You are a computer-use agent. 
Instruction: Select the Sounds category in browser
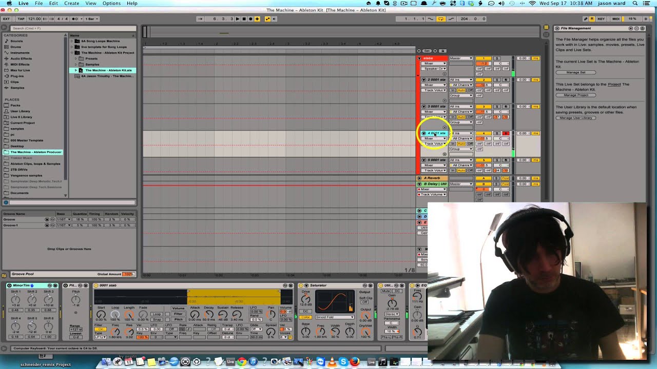[16, 41]
